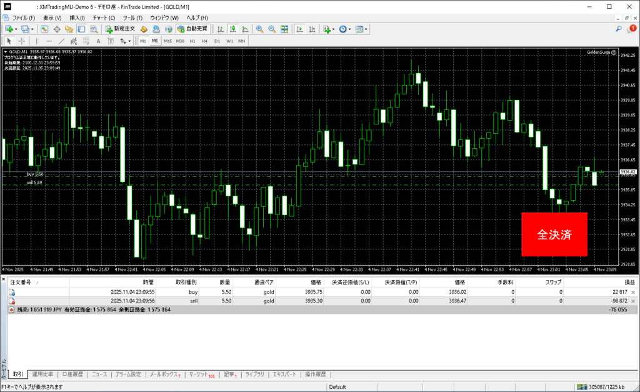
Task: Expand the indicators list dropdown
Action: pyautogui.click(x=334, y=29)
